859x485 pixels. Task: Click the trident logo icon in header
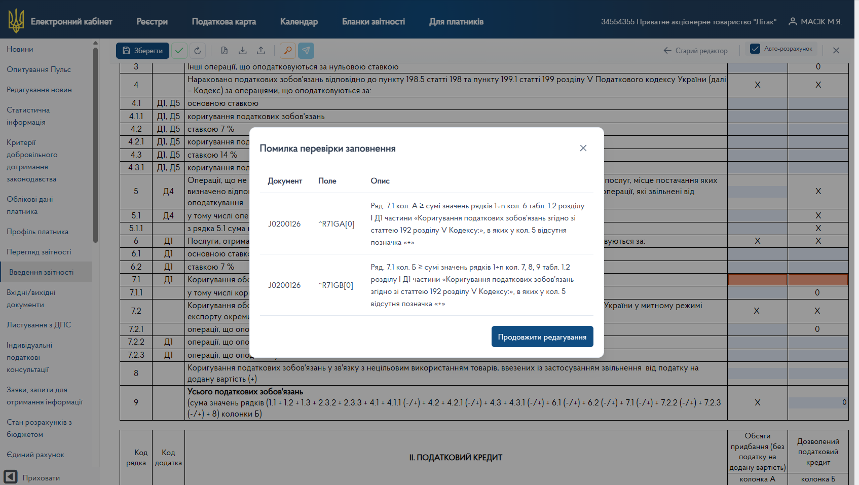[x=16, y=21]
